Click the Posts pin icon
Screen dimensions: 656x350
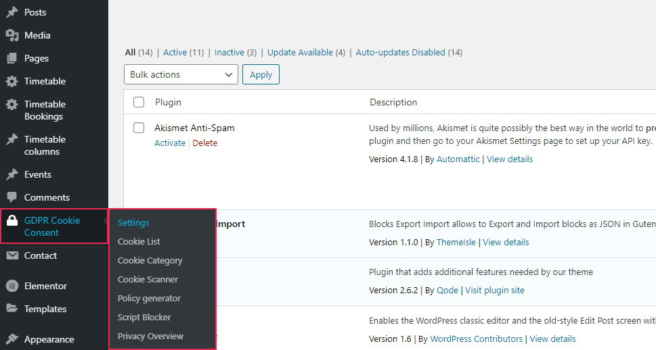[x=12, y=12]
